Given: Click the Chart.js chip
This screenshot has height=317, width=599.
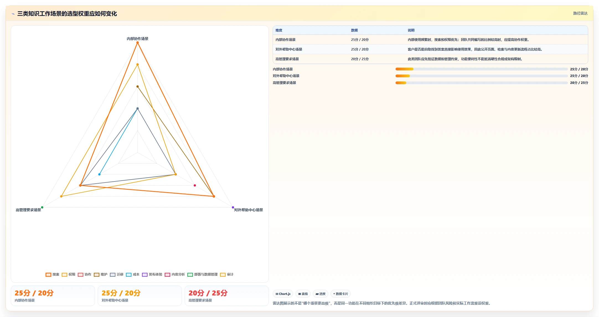Looking at the screenshot, I should (x=283, y=294).
